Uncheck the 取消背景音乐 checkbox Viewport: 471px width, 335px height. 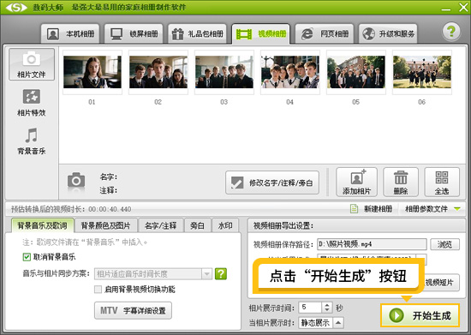click(x=27, y=257)
